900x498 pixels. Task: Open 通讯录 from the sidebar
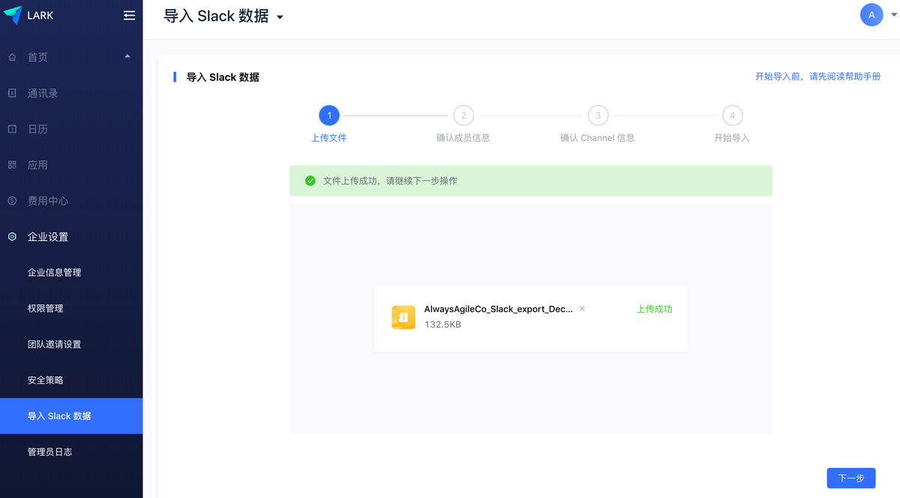coord(43,93)
